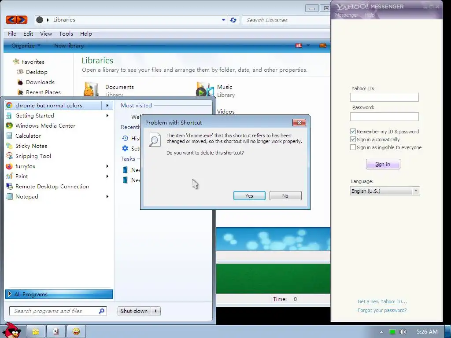451x338 pixels.
Task: Expand the Getting Started submenu arrow
Action: [x=107, y=116]
